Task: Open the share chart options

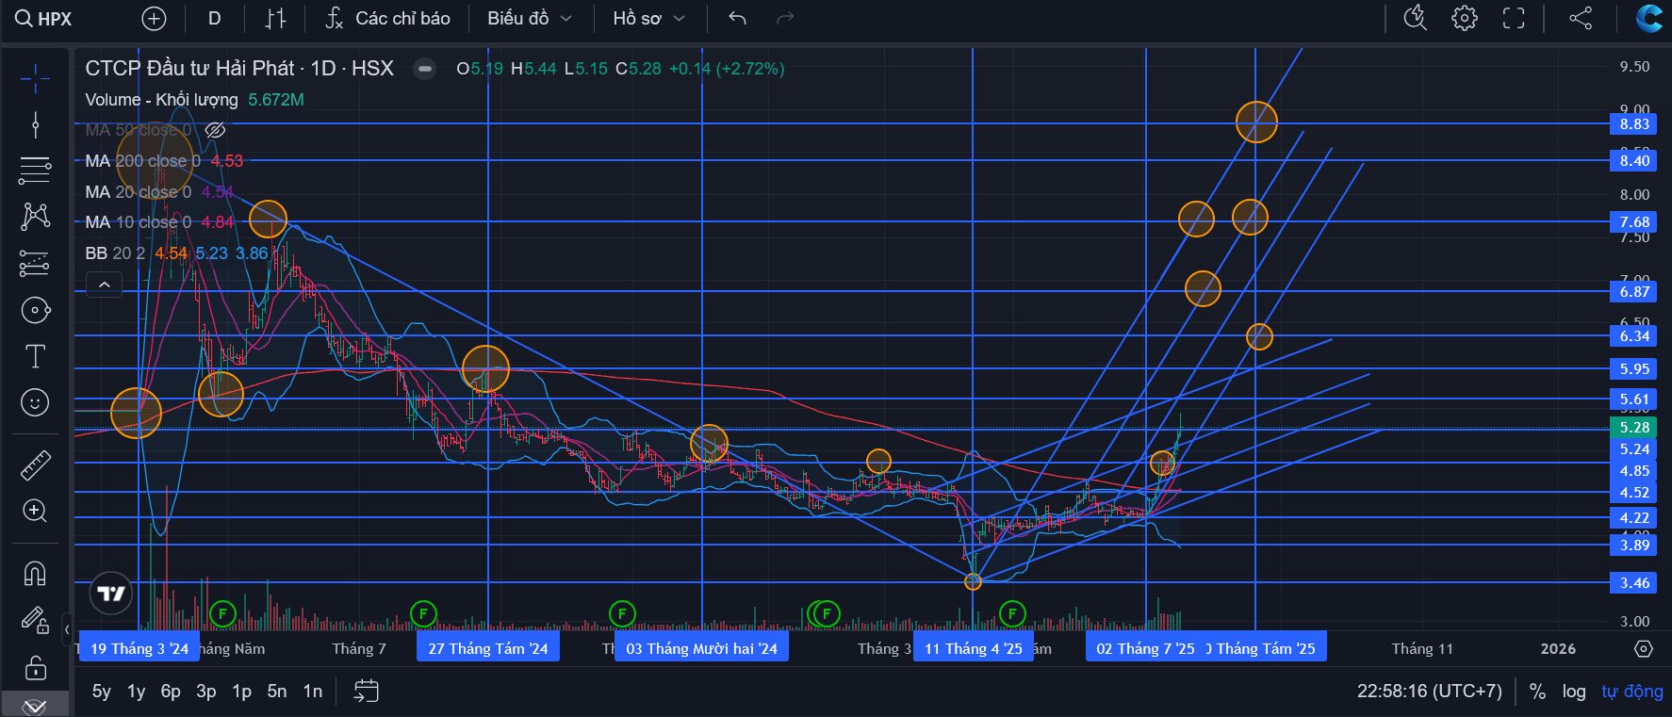Action: tap(1581, 19)
